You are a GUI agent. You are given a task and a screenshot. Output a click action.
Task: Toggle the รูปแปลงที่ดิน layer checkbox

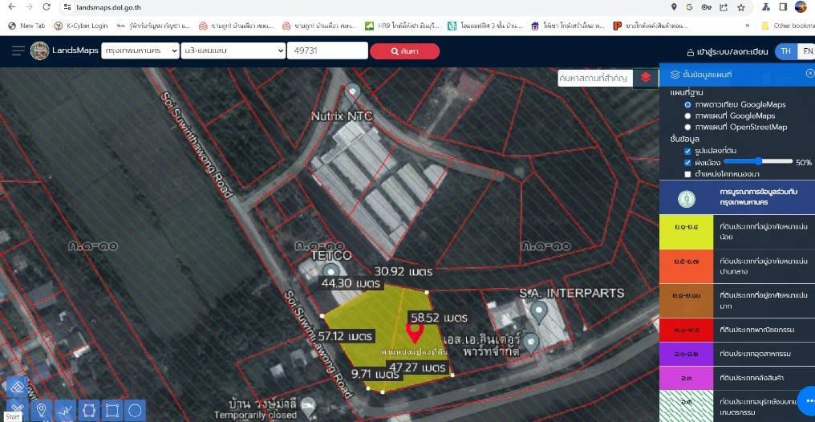[688, 151]
